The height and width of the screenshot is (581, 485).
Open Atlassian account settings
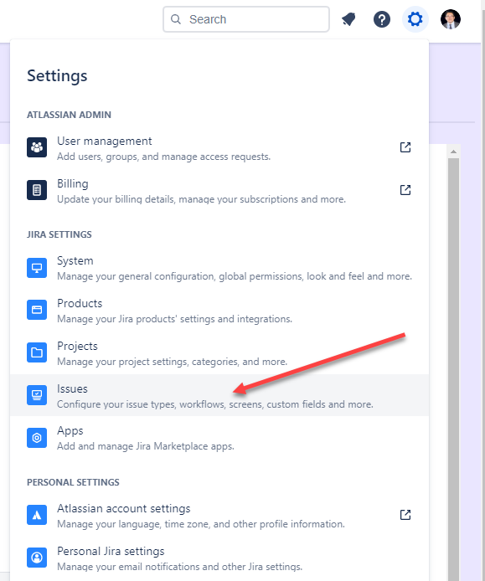coord(219,516)
